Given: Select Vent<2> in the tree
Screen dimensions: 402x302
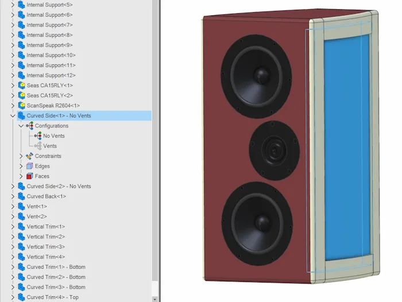Looking at the screenshot, I should coord(37,216).
